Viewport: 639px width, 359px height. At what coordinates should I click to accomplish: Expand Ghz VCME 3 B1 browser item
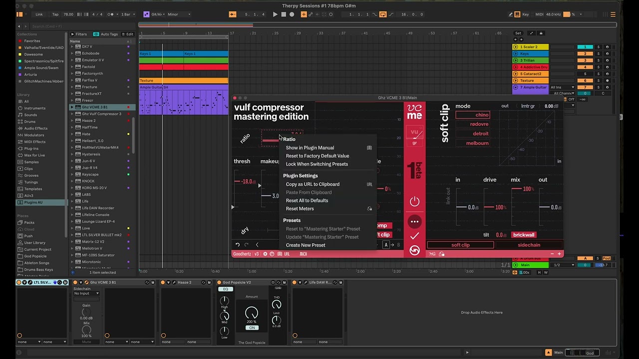[72, 107]
